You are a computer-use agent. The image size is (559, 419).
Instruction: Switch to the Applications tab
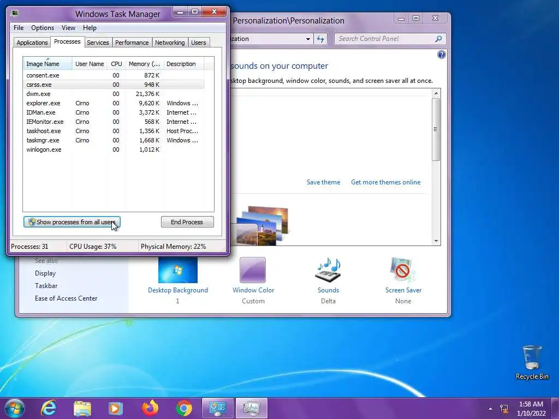pyautogui.click(x=32, y=43)
